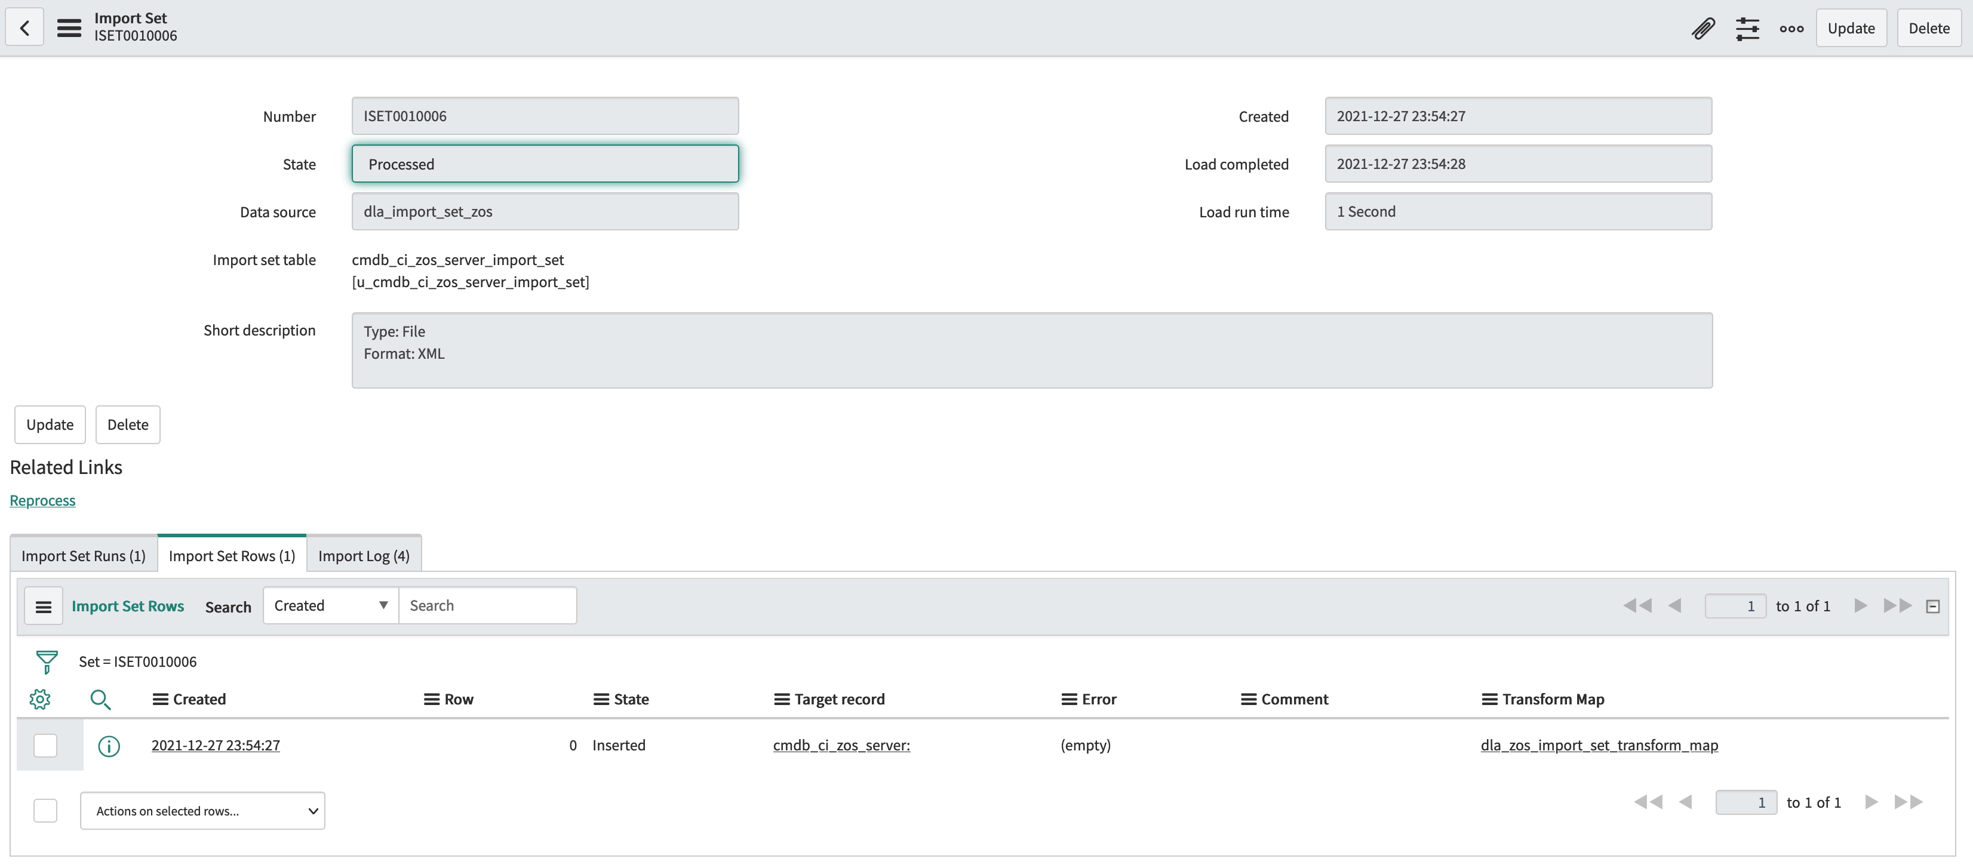Click the gear icon to personalize list
1973x868 pixels.
point(40,699)
